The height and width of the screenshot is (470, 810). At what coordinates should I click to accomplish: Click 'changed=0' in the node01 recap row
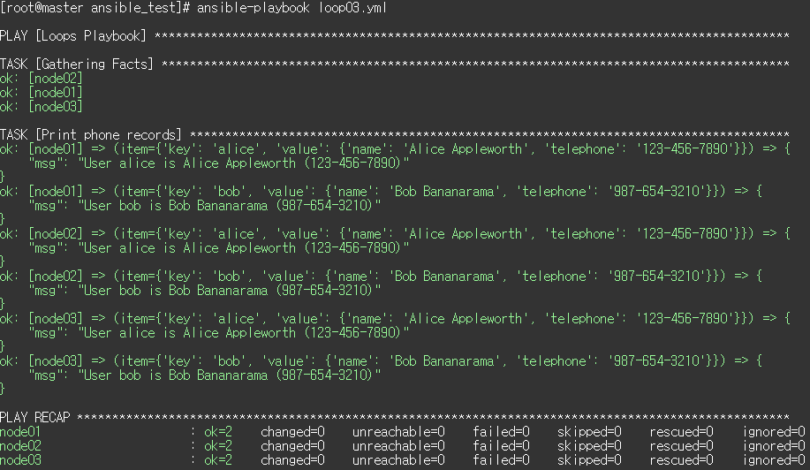click(293, 431)
